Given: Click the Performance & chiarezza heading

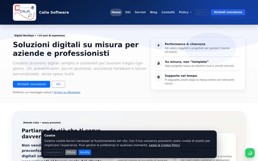Looking at the screenshot, I should point(185,44).
